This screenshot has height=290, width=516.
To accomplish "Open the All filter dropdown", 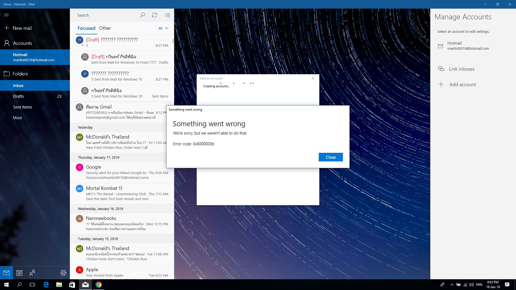I will [163, 28].
